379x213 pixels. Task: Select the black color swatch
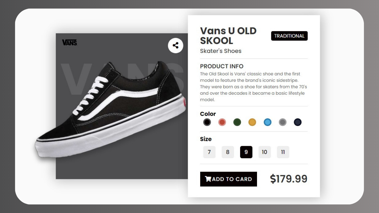207,122
